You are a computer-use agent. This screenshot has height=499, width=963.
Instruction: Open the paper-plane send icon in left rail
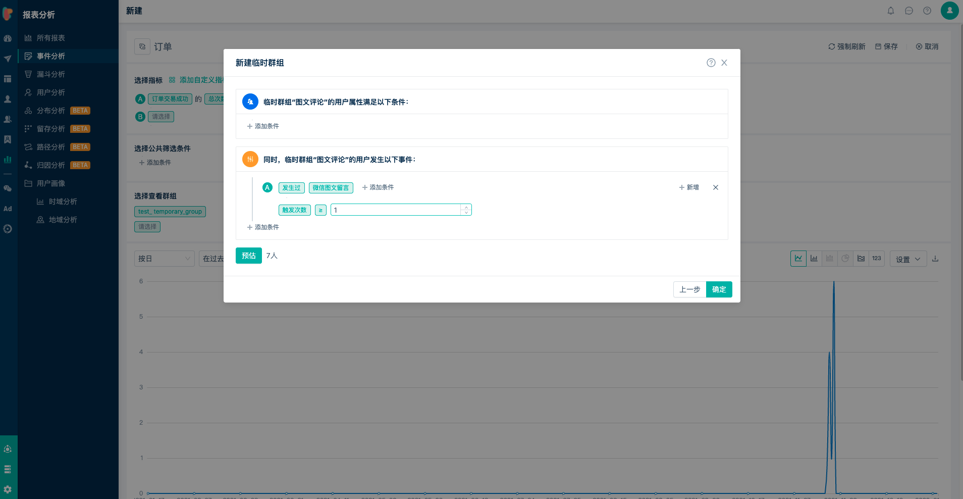pyautogui.click(x=8, y=59)
